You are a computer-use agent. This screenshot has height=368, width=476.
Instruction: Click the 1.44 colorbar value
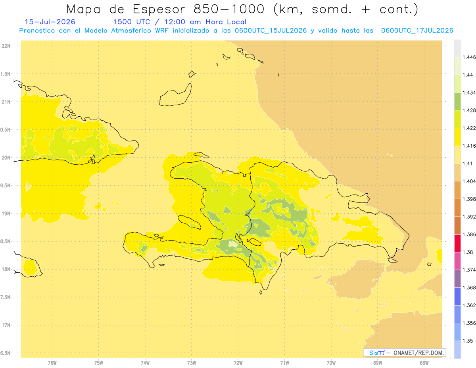[x=468, y=75]
